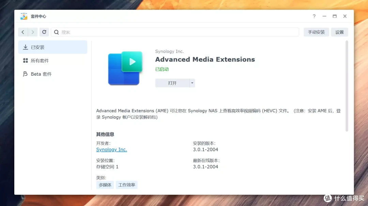Image resolution: width=368 pixels, height=206 pixels.
Task: Click the Package Center icon in title bar
Action: [23, 16]
